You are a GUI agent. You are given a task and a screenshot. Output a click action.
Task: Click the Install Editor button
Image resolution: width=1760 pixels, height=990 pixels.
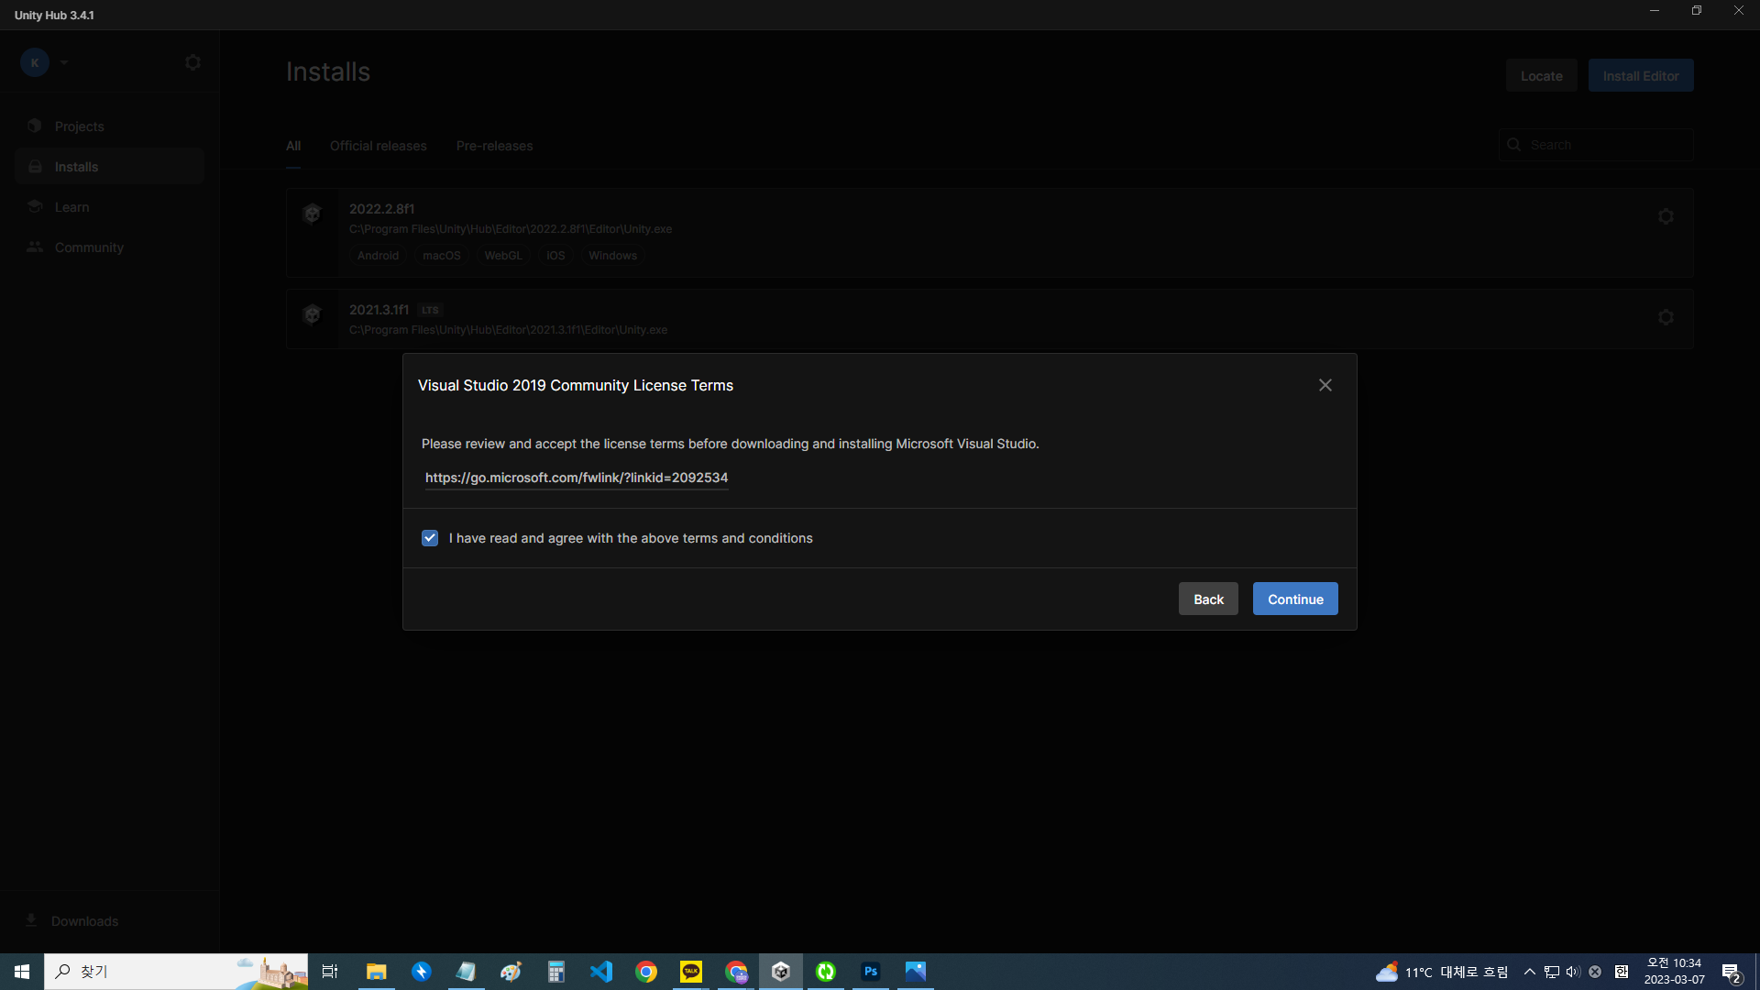pyautogui.click(x=1641, y=75)
